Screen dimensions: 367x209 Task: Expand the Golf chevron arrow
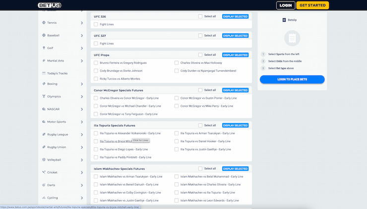(x=82, y=48)
